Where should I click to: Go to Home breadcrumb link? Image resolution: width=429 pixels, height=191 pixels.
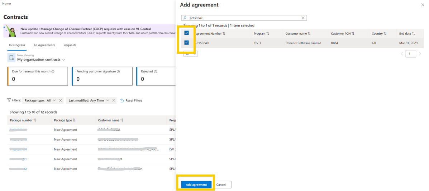click(6, 4)
